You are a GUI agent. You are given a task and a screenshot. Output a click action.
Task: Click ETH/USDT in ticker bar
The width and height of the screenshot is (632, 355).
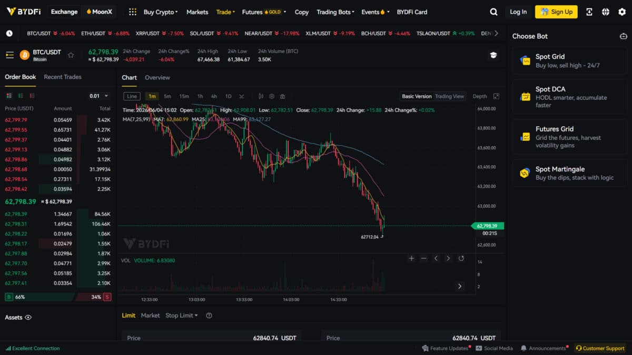pos(105,33)
